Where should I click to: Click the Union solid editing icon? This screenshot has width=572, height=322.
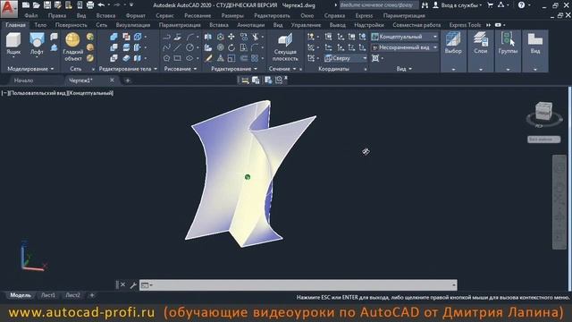114,37
